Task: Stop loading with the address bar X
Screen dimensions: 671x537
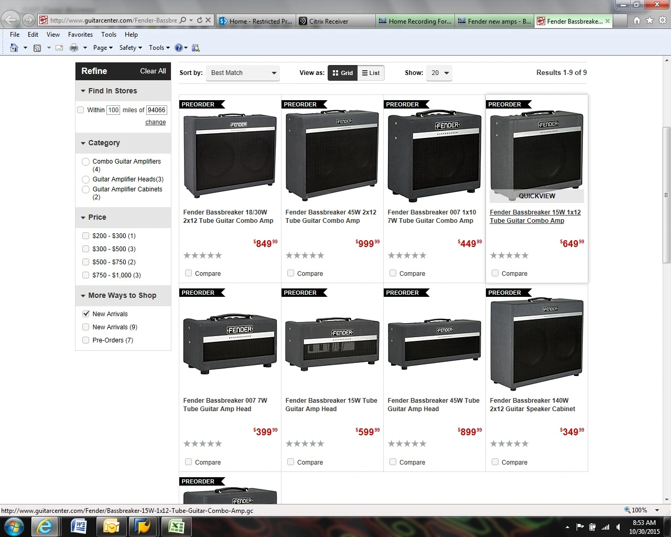Action: pyautogui.click(x=208, y=20)
